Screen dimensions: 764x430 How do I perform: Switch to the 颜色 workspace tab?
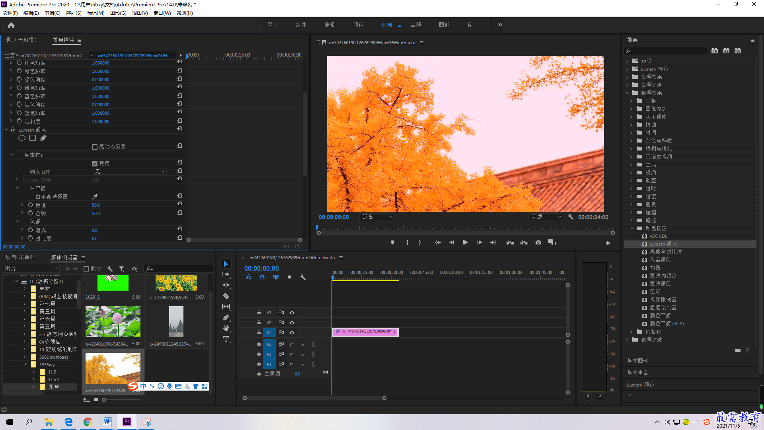coord(358,25)
